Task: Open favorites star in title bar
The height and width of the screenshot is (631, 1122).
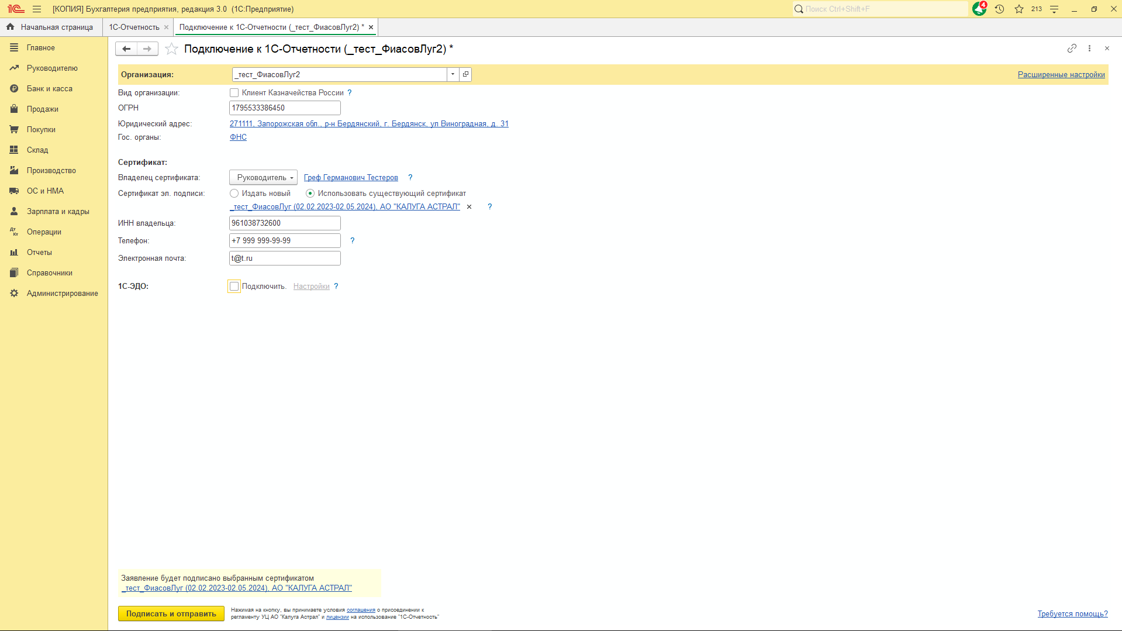Action: pos(1019,9)
